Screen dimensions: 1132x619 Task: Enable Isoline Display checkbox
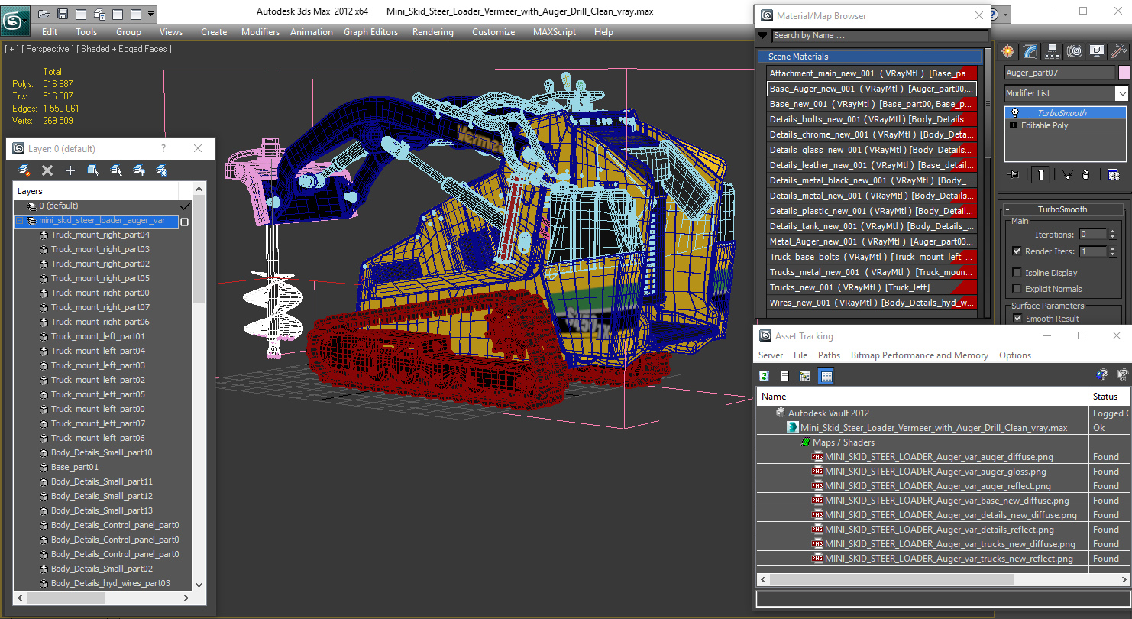tap(1017, 273)
